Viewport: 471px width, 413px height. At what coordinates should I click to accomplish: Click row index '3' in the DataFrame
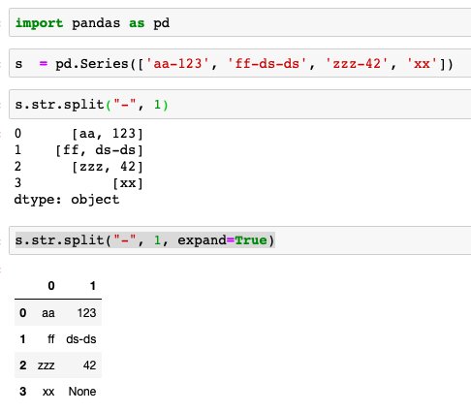[23, 392]
